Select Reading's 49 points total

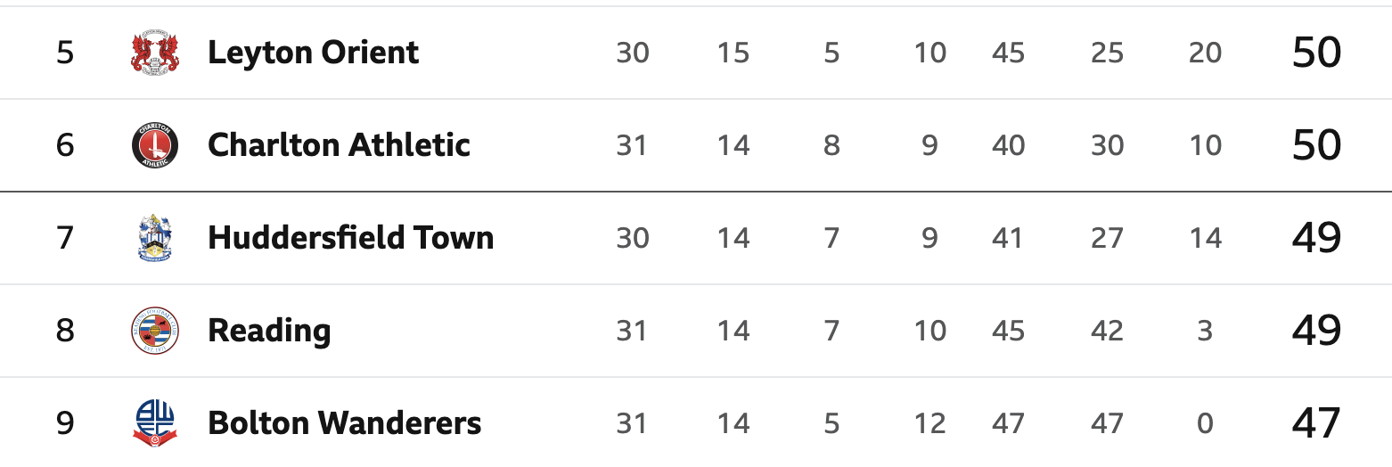[x=1316, y=331]
